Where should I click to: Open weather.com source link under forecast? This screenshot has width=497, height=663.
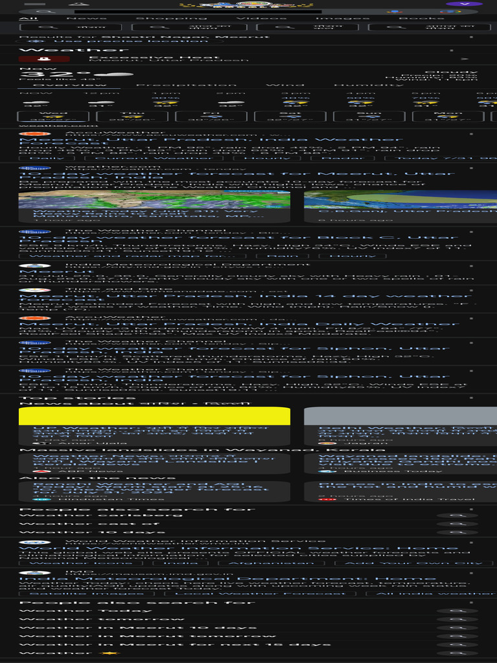pos(58,126)
